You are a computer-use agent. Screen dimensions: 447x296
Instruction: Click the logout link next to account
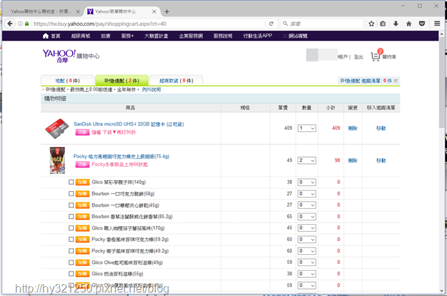358,57
